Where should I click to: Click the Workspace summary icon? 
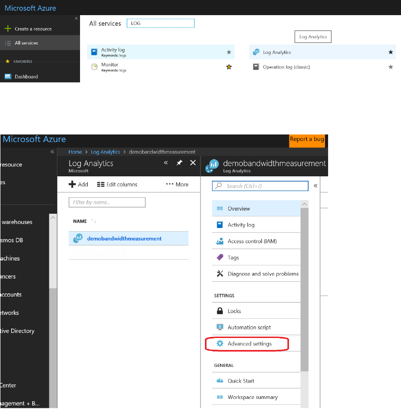tap(220, 397)
